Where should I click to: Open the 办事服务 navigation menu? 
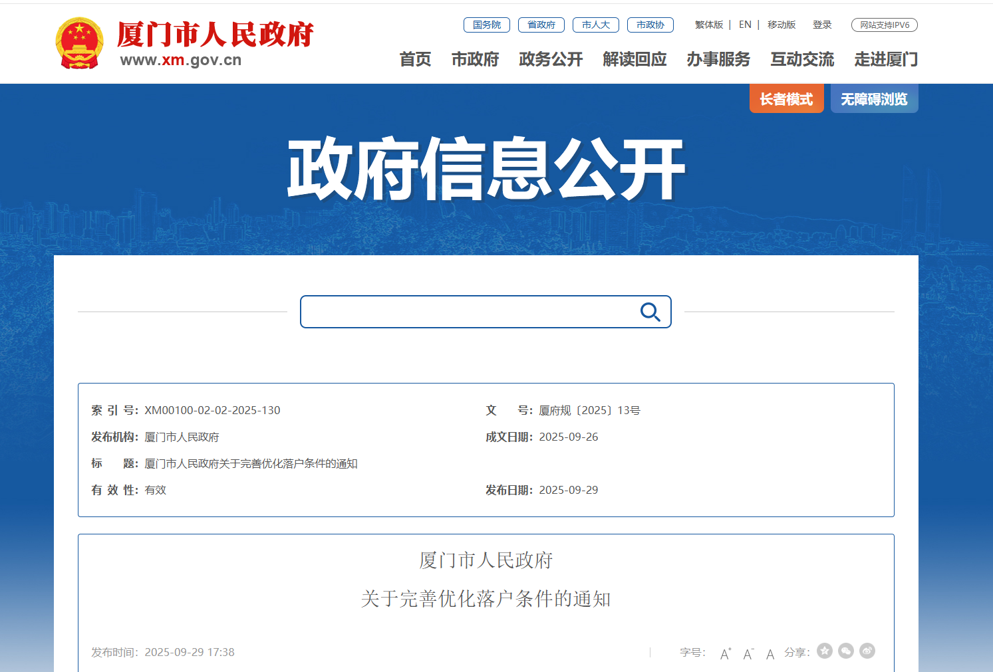coord(718,59)
